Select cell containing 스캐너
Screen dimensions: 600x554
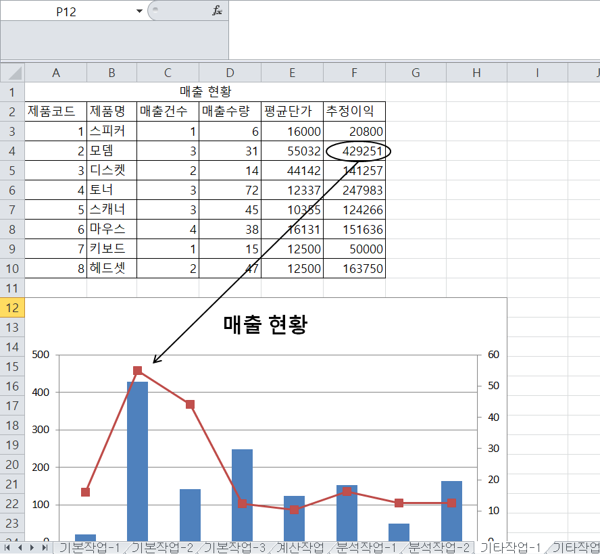tap(111, 209)
